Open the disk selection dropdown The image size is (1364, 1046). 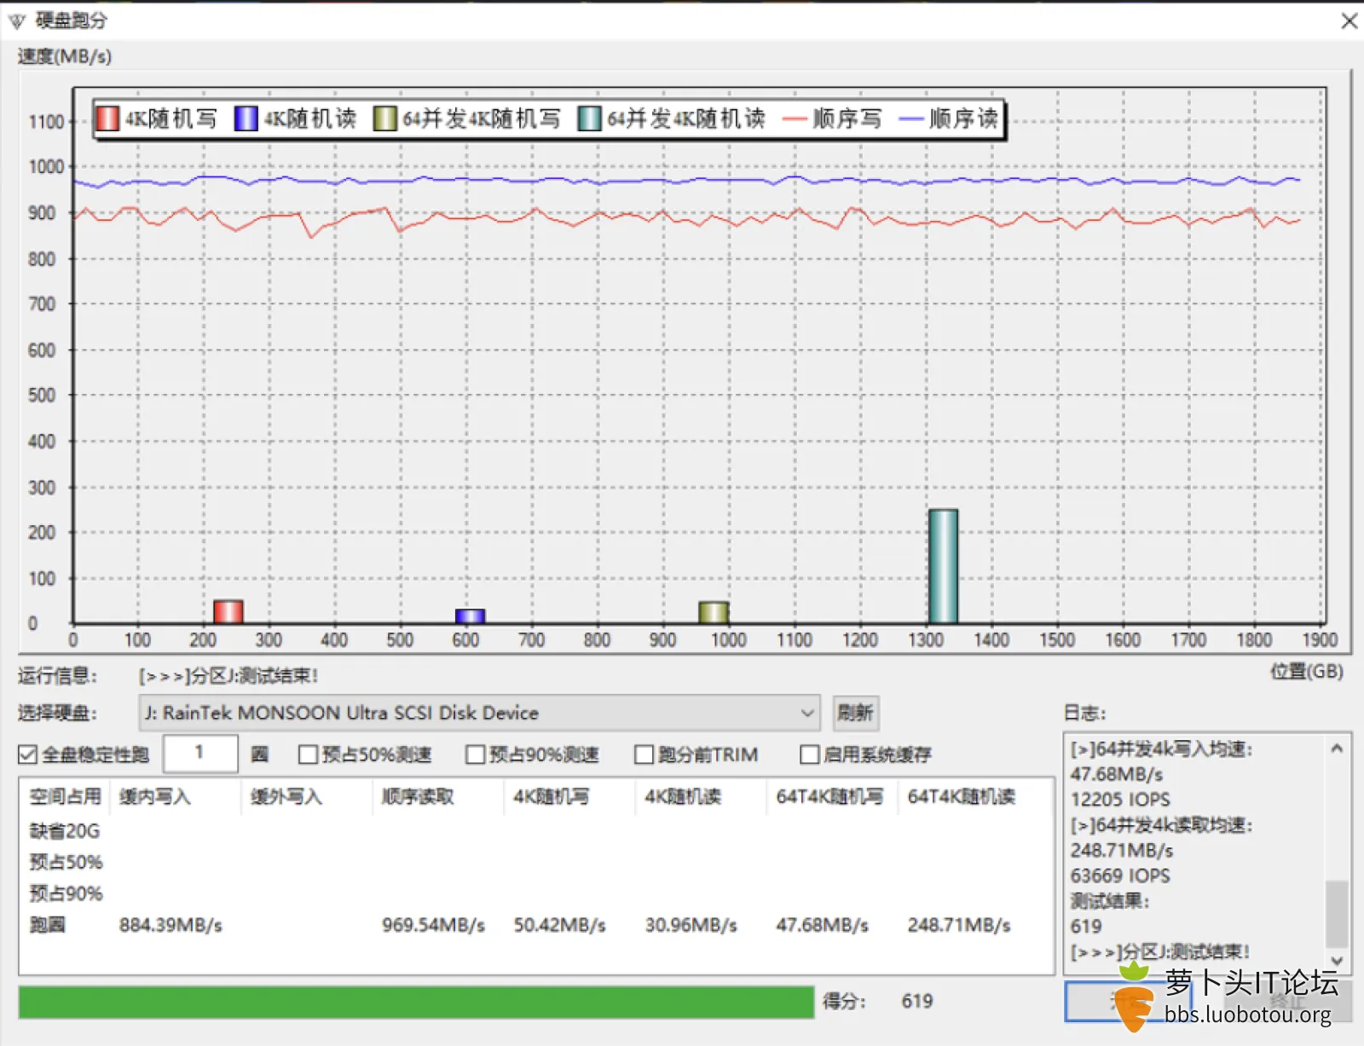(x=479, y=713)
